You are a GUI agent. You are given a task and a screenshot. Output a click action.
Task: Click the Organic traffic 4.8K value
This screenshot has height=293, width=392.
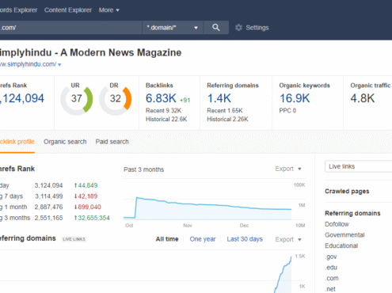(x=363, y=98)
